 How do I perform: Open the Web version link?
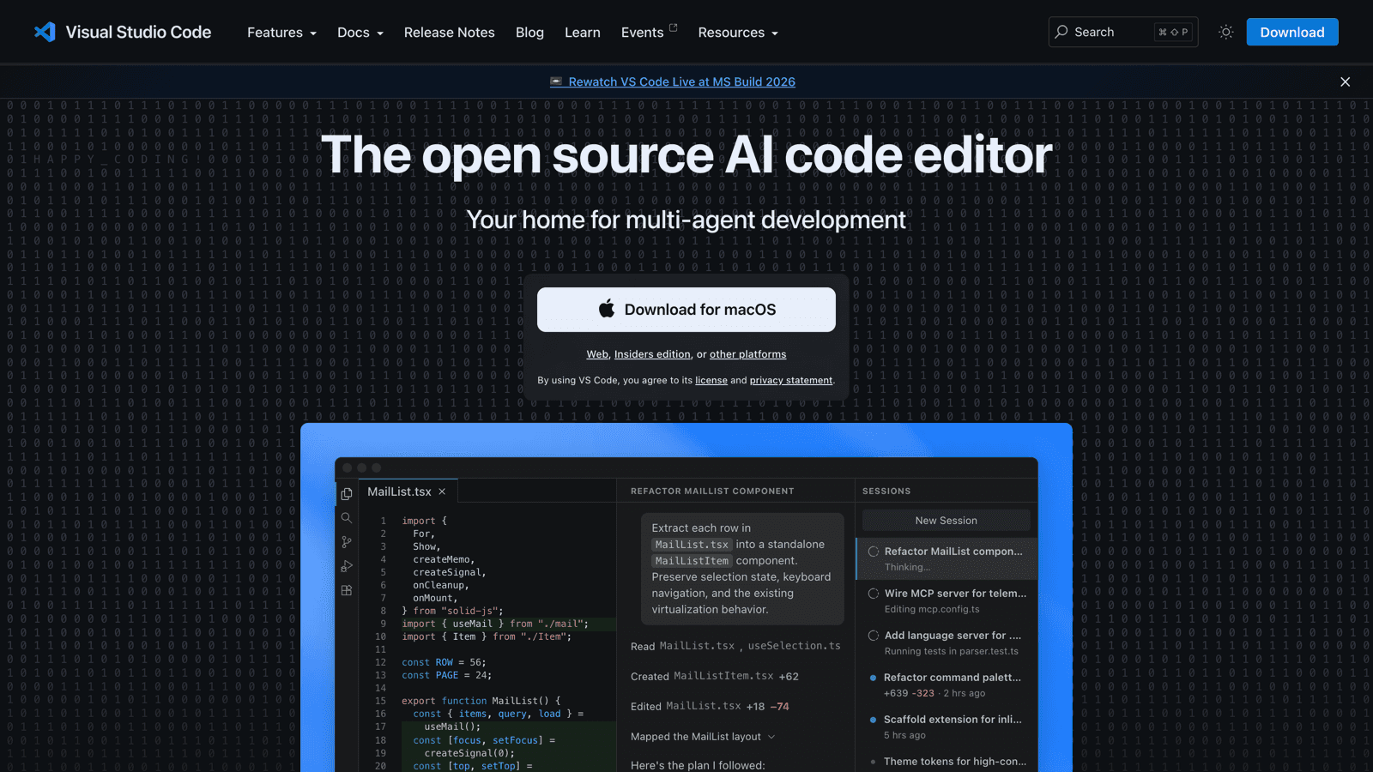click(x=597, y=354)
